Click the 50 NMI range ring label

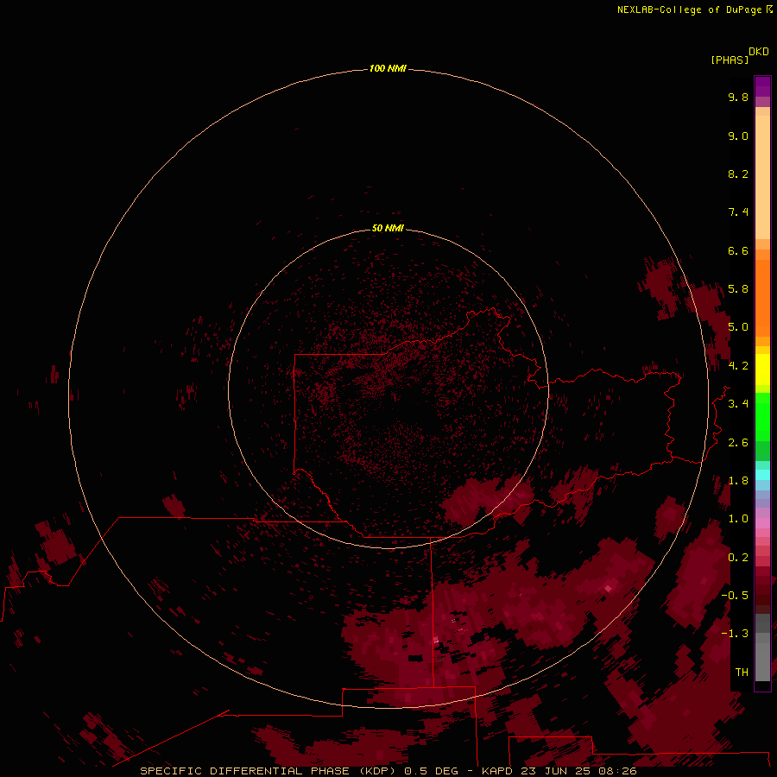coord(388,228)
